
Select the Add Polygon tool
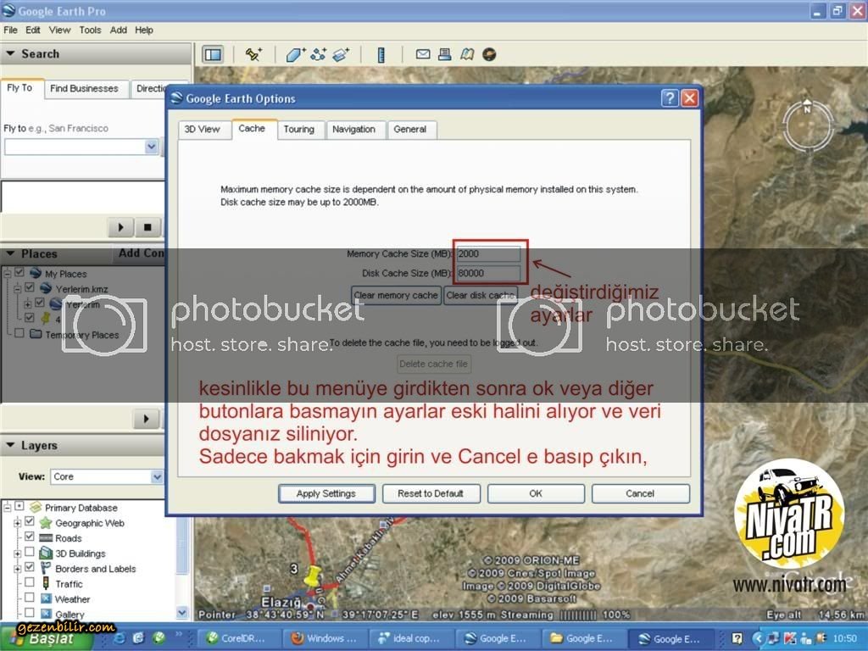point(295,54)
